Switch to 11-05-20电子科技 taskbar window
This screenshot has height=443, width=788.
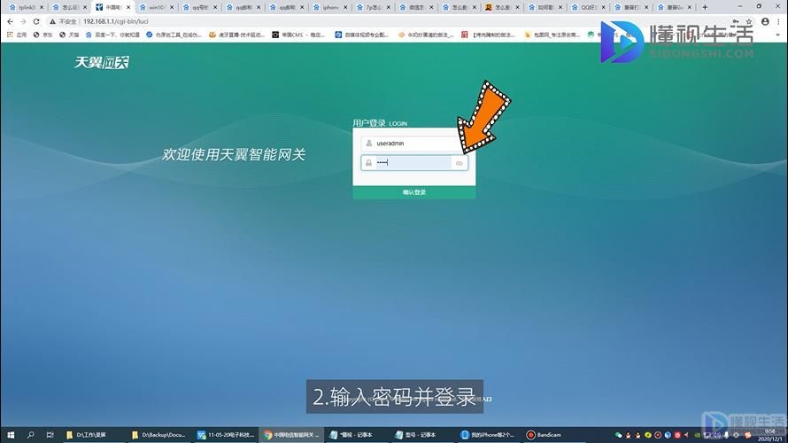point(225,435)
